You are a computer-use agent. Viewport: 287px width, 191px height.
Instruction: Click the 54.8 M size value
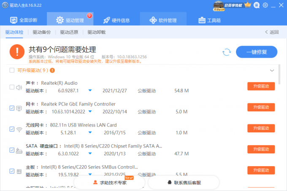[181, 91]
